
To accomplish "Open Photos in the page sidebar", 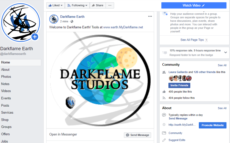I will click(x=6, y=77).
